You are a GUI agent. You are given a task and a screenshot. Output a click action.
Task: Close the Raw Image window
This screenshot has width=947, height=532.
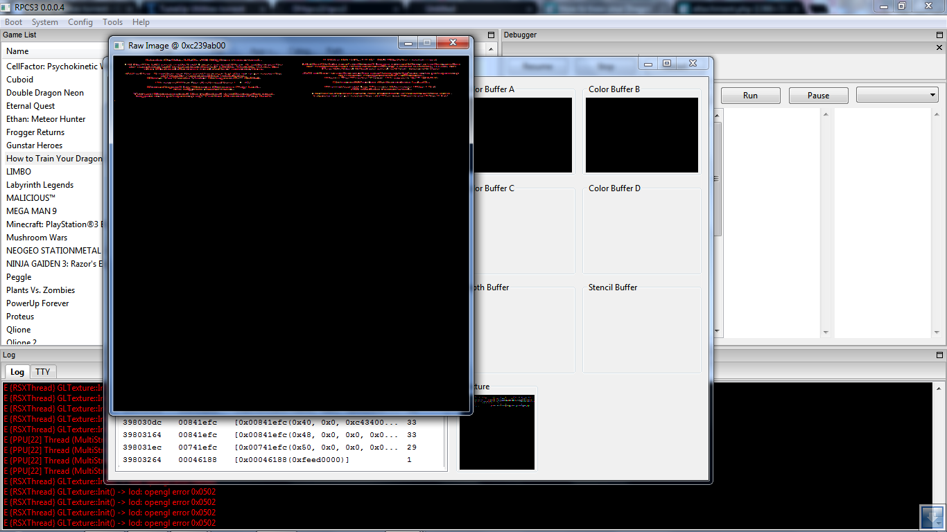tap(453, 43)
